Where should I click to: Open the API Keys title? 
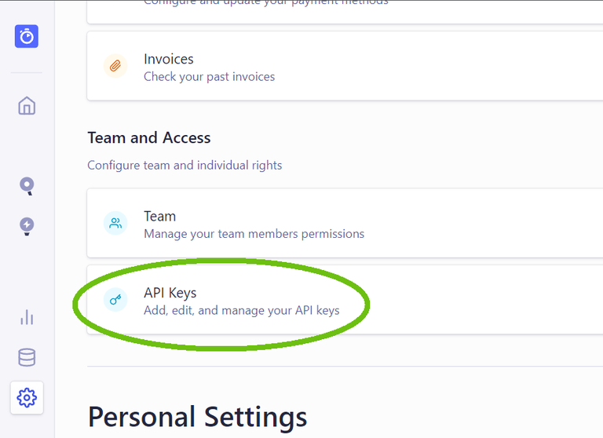(170, 293)
